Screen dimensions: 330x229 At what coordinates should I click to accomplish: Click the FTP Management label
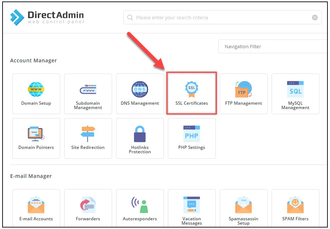(243, 103)
